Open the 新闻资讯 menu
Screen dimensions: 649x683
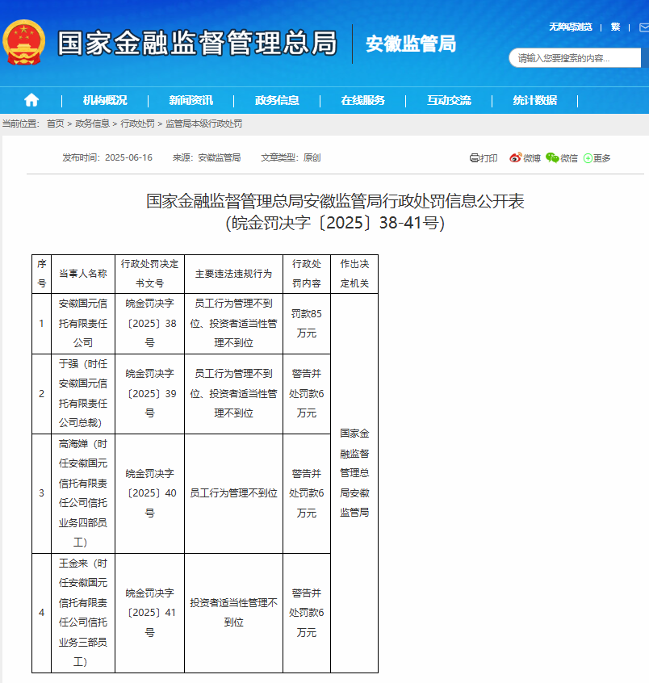(x=191, y=100)
